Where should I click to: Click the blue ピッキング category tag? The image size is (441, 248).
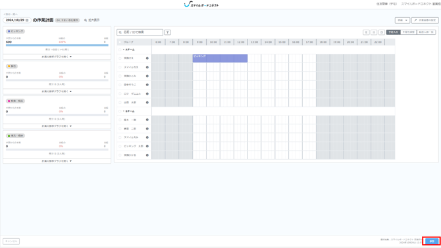[16, 31]
